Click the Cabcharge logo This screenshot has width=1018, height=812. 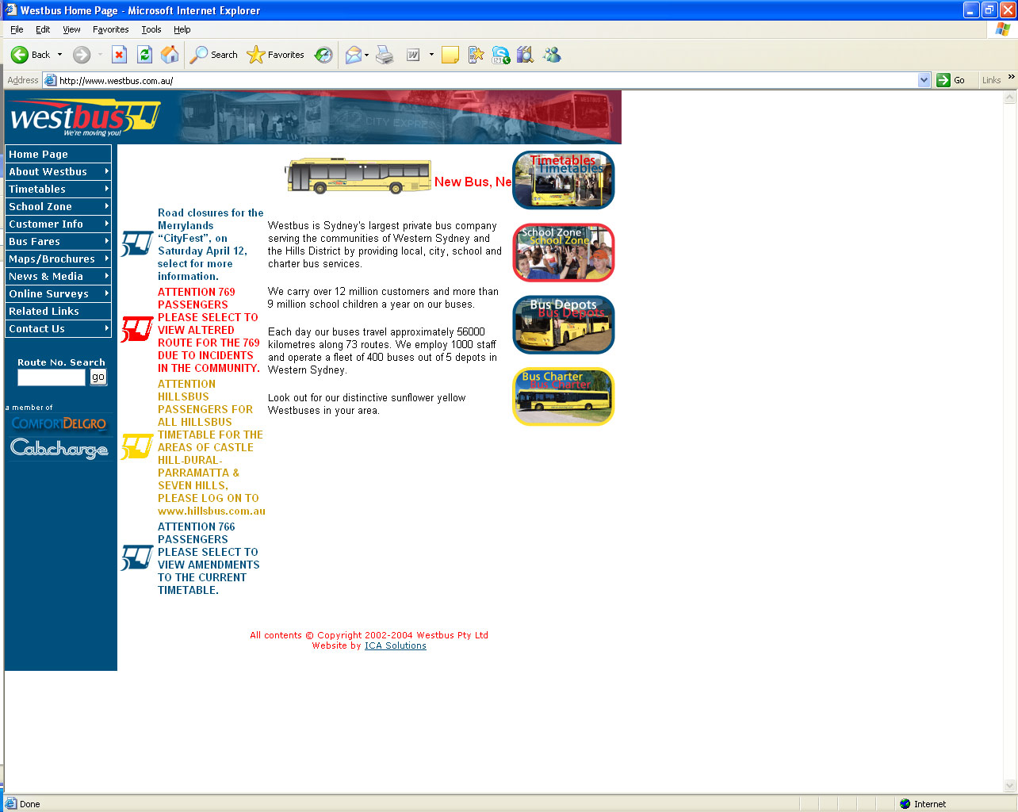pyautogui.click(x=59, y=449)
